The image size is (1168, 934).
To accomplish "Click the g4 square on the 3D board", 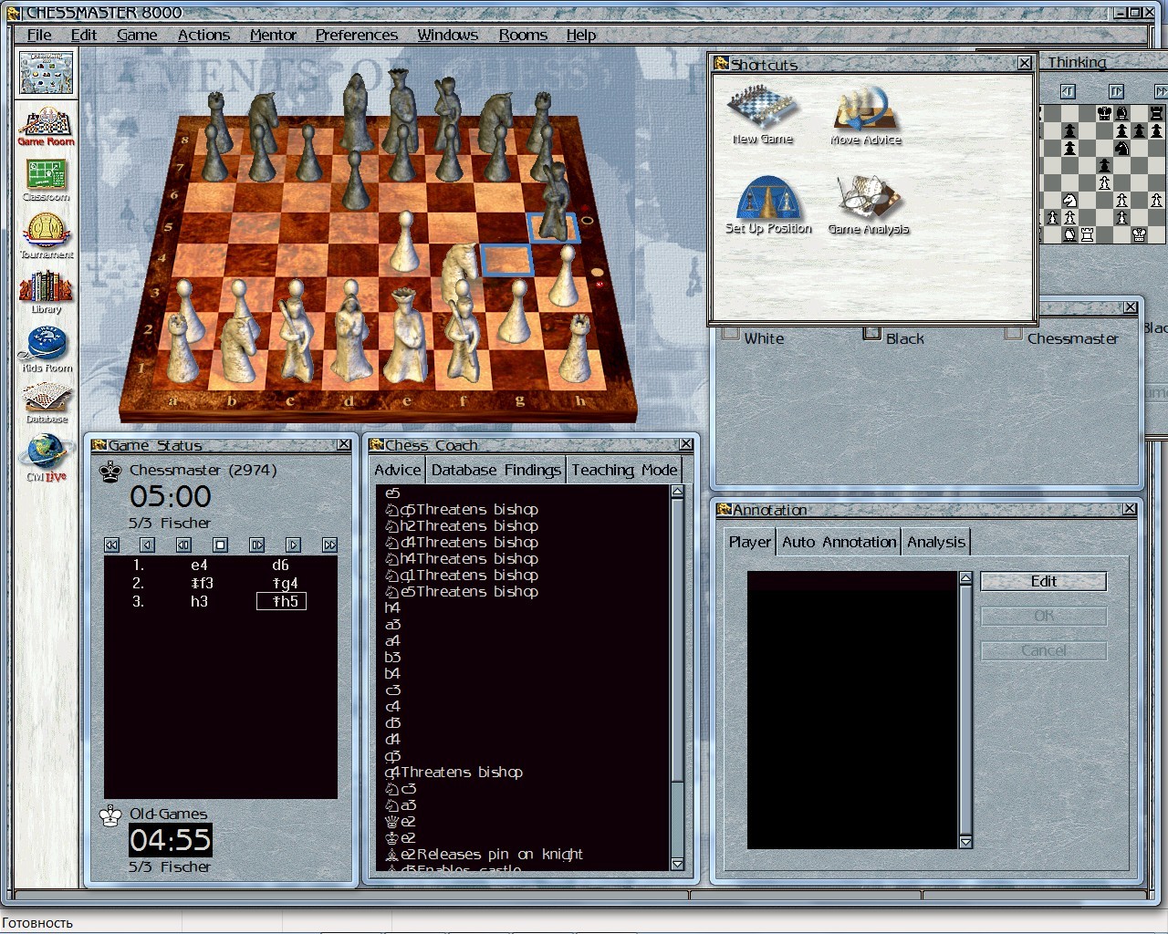I will pyautogui.click(x=506, y=261).
